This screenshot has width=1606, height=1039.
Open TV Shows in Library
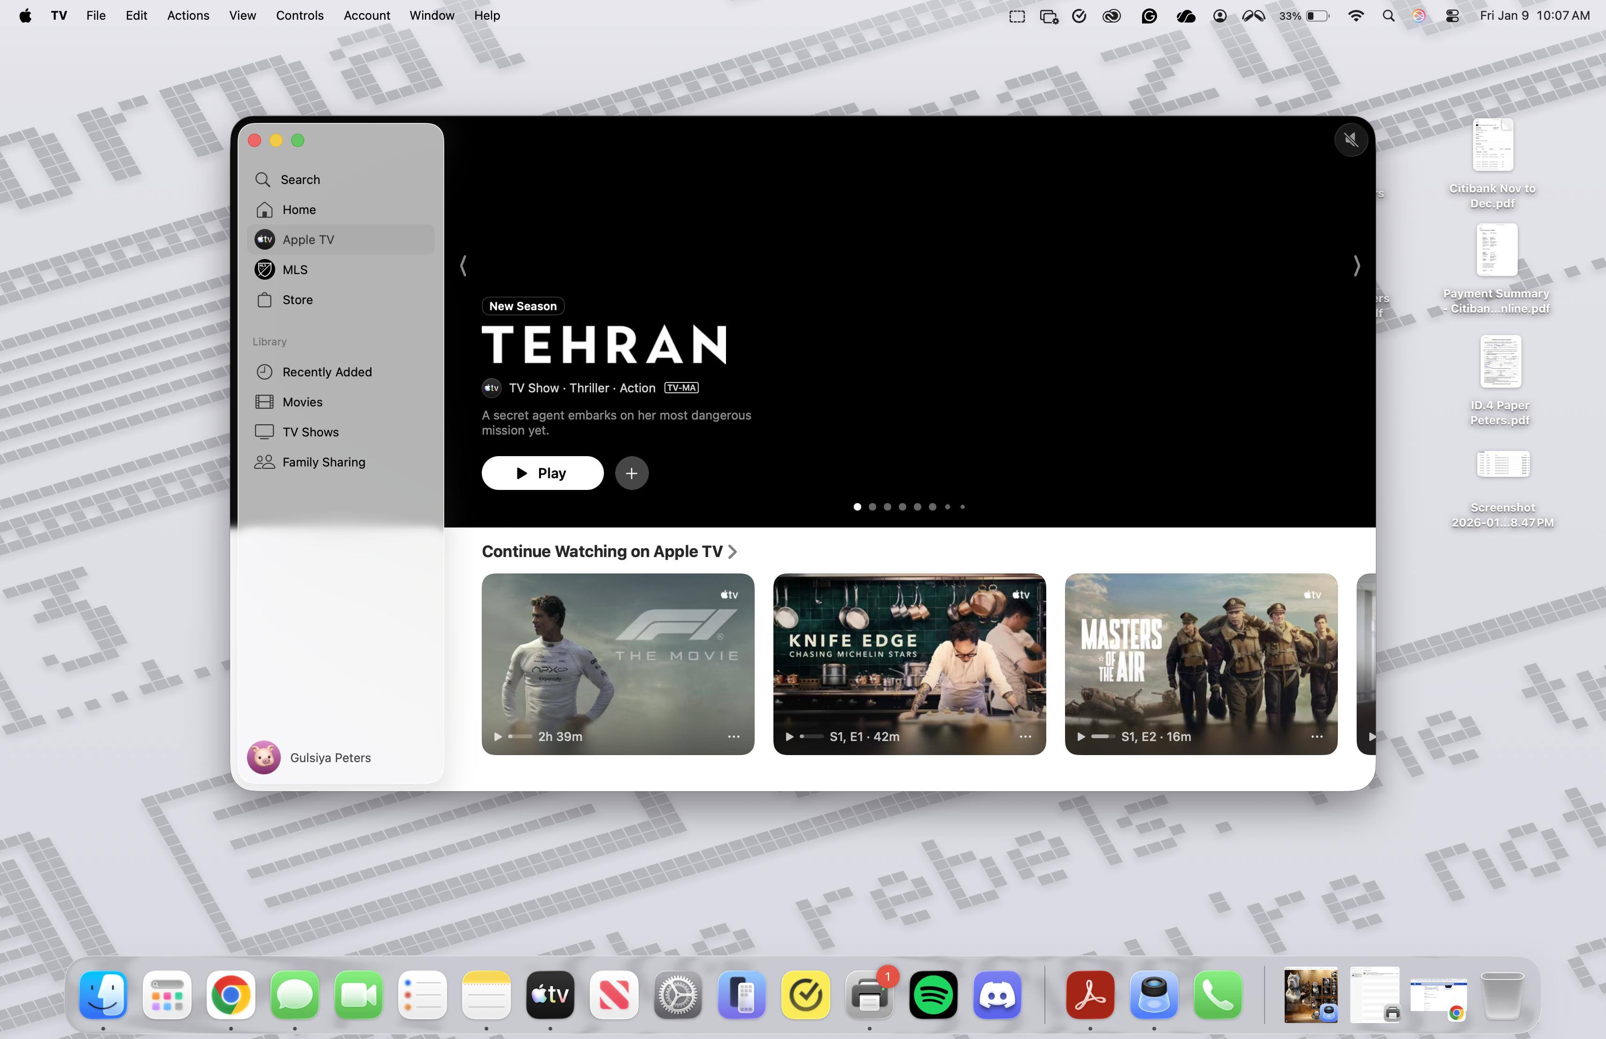[310, 432]
